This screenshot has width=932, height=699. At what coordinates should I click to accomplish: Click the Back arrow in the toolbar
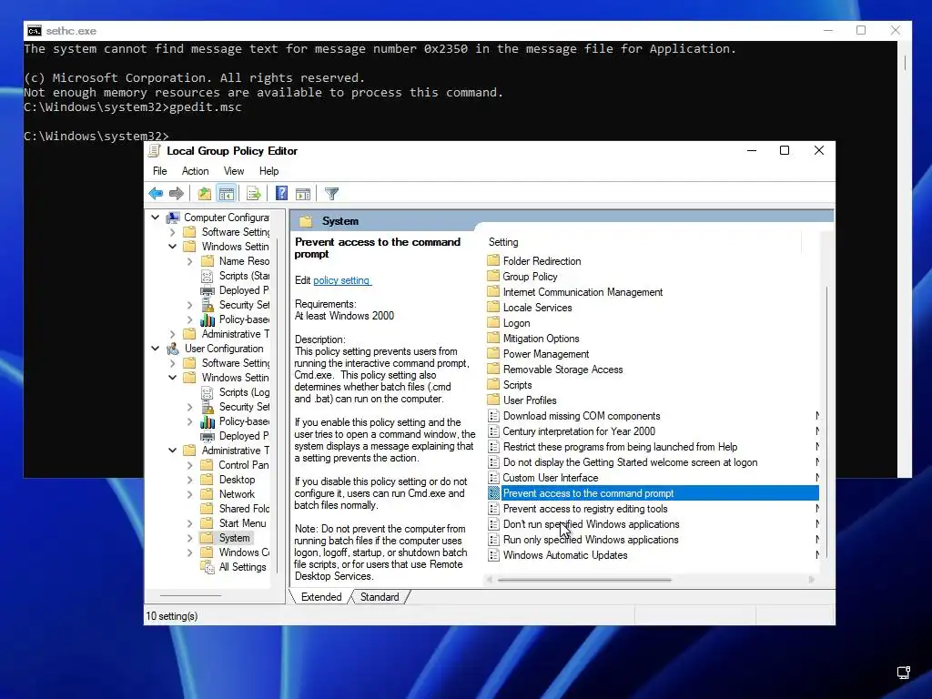point(156,193)
